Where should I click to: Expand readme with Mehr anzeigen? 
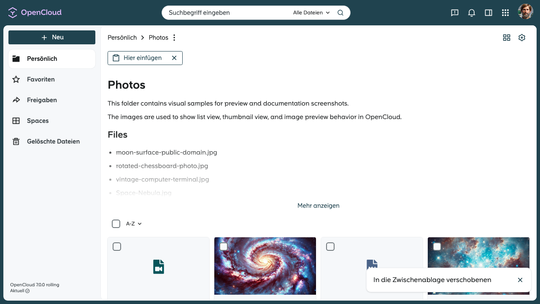(319, 206)
